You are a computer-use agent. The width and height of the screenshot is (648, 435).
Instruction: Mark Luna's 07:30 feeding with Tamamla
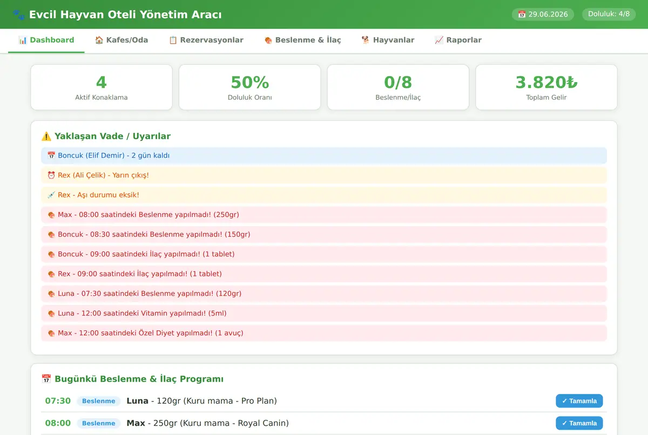579,401
